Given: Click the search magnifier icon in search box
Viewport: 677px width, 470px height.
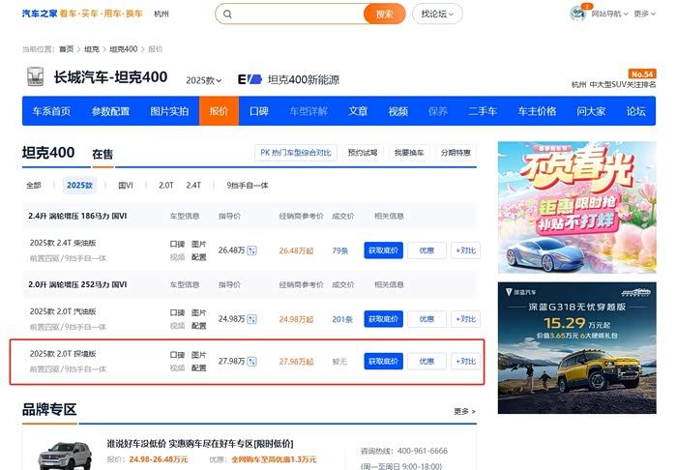Looking at the screenshot, I should coord(227,15).
